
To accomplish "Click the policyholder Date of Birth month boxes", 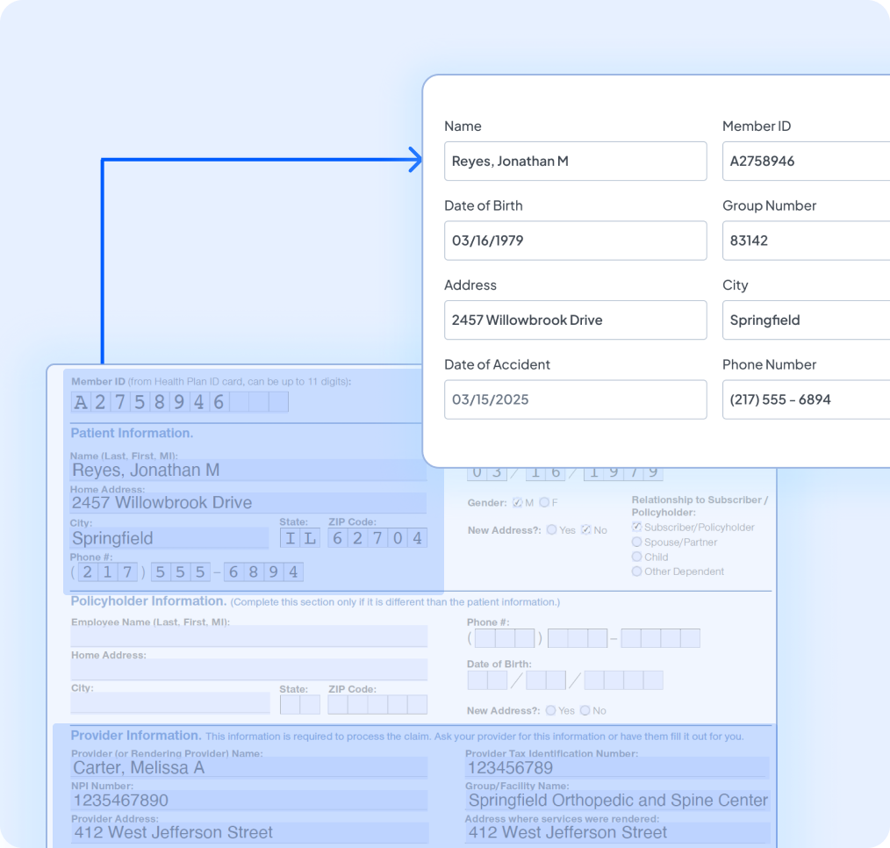I will [x=488, y=680].
